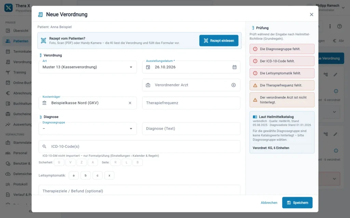Select Leitsymptomatik b
Viewport: 350px width, 218px height.
(85, 175)
